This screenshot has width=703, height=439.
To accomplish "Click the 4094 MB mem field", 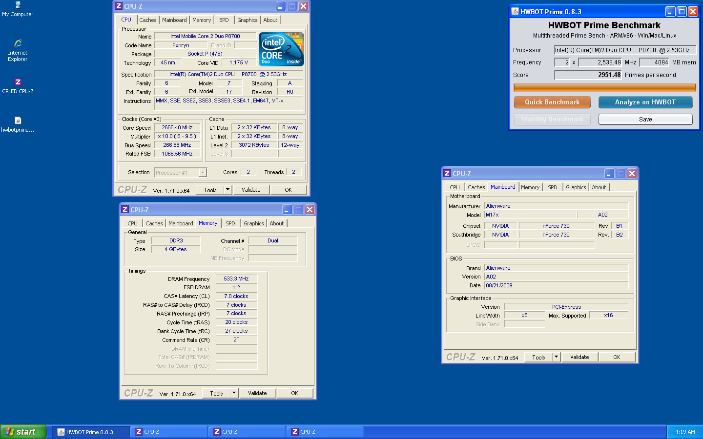I will pyautogui.click(x=655, y=62).
